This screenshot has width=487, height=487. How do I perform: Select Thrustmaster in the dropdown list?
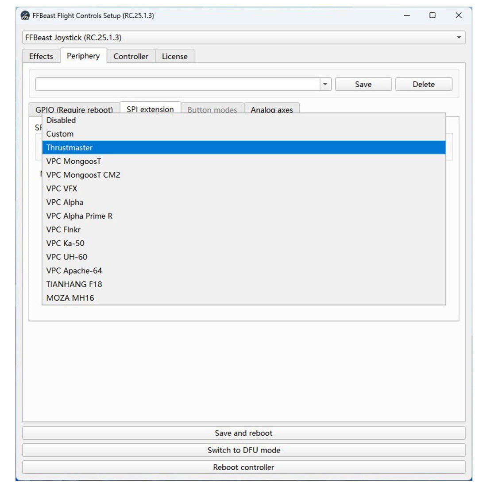point(70,147)
